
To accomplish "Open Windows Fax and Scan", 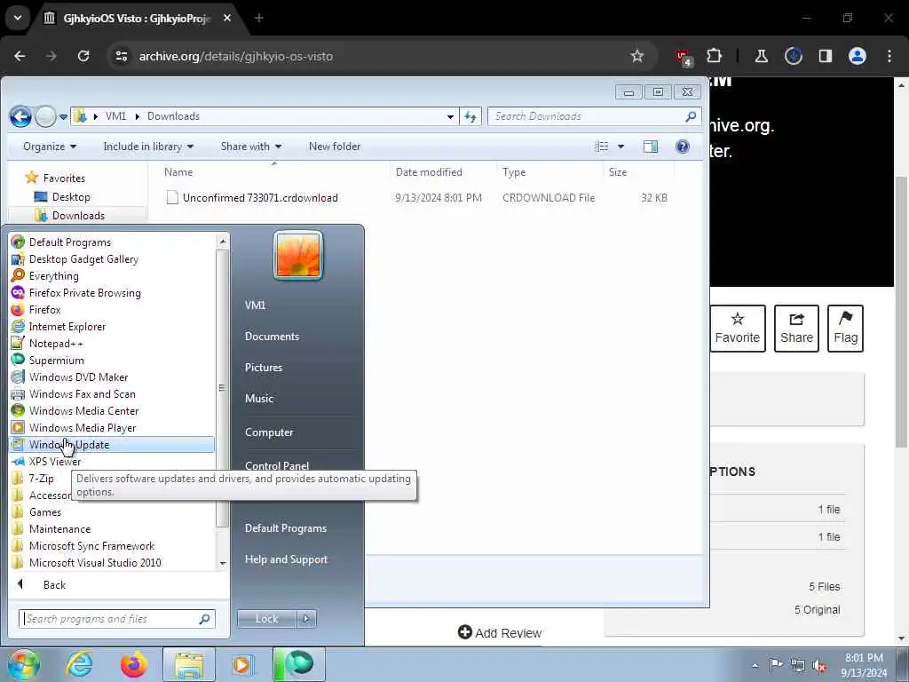I will click(x=83, y=393).
